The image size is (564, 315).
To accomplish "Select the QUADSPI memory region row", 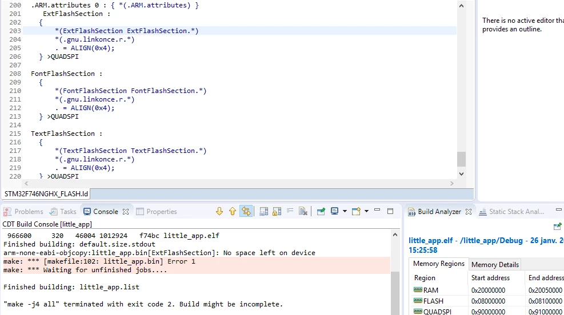I will (x=487, y=311).
